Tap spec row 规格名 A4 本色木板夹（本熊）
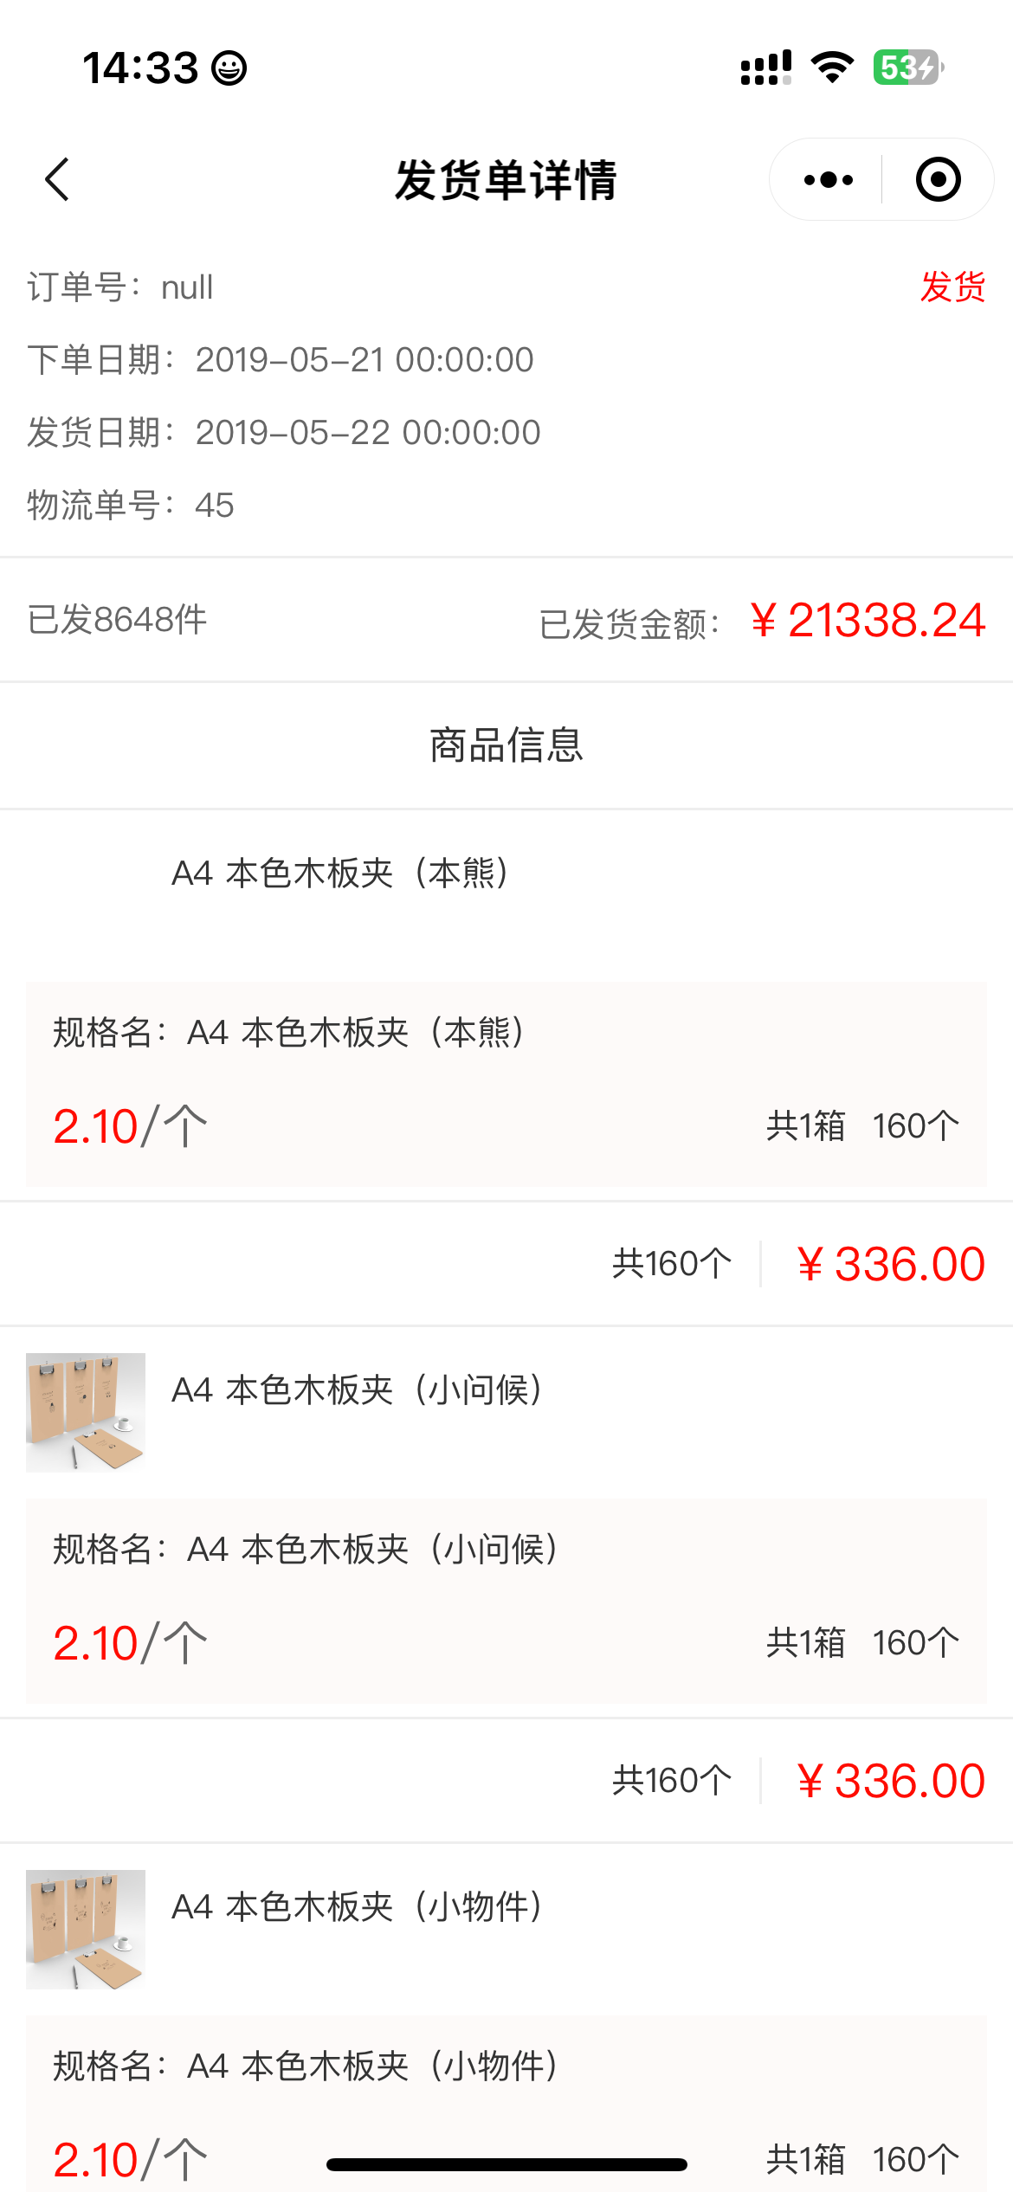 click(x=289, y=1033)
